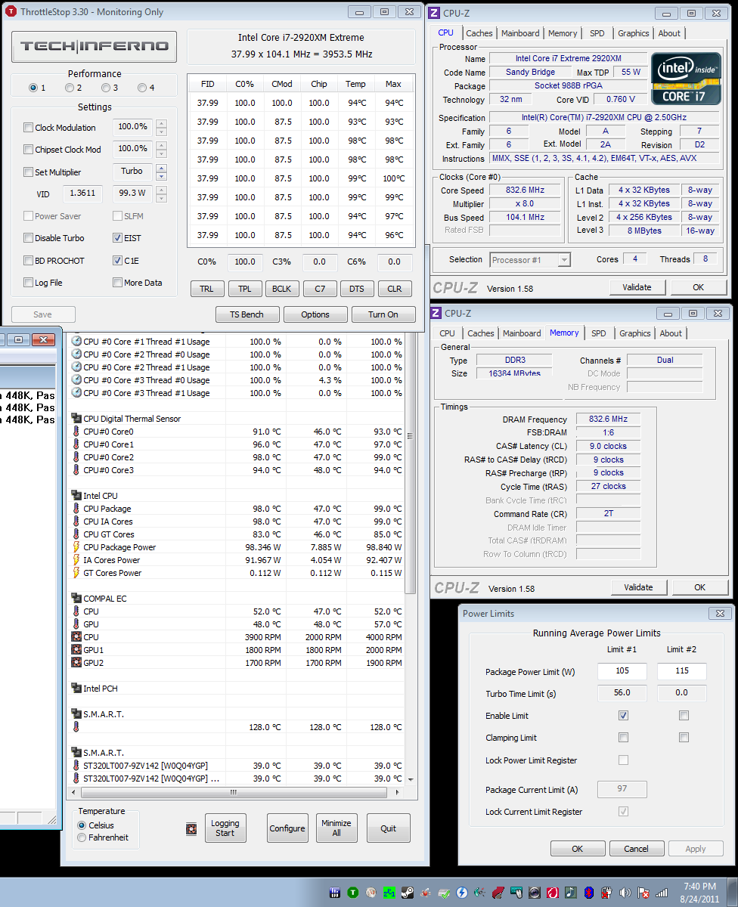Enable the Log File checkbox

click(28, 283)
